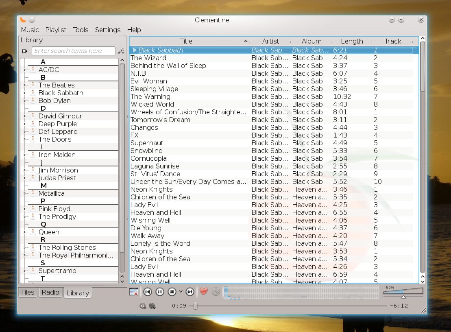This screenshot has width=451, height=332.
Task: Select the song The Wizard
Action: [x=272, y=58]
